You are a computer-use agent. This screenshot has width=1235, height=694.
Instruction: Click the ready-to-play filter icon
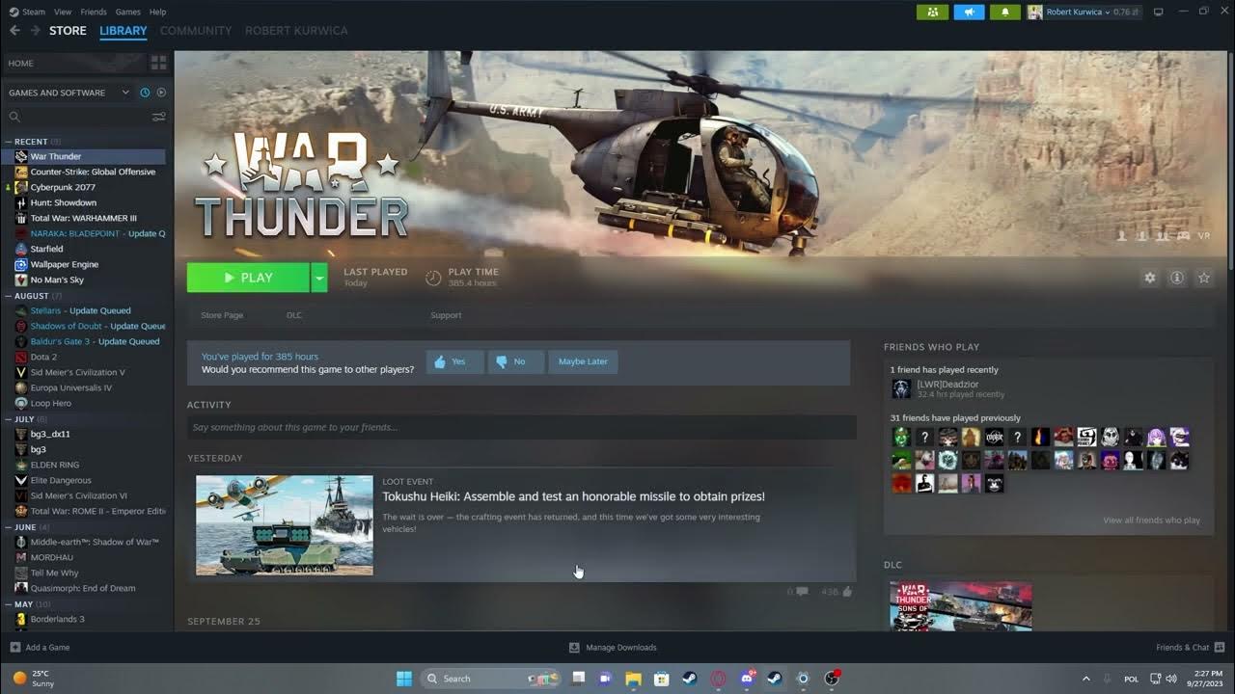pyautogui.click(x=161, y=93)
